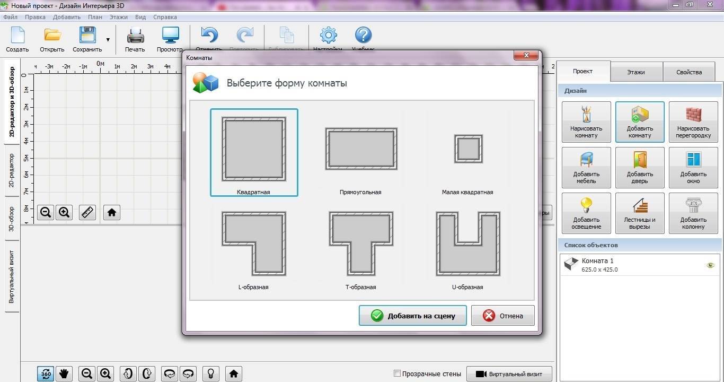
Task: Open the Этажи menu in menu bar
Action: pos(119,17)
